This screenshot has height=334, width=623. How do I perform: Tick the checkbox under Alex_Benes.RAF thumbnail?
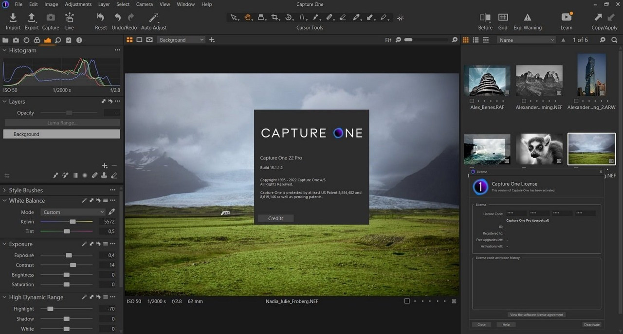(x=472, y=101)
